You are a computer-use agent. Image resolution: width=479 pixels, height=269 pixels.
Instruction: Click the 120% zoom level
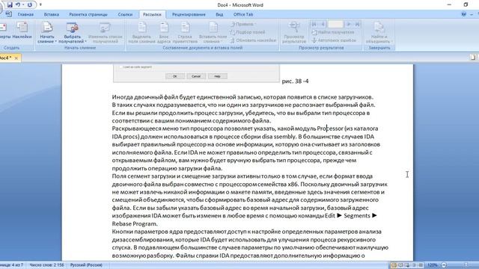433,265
